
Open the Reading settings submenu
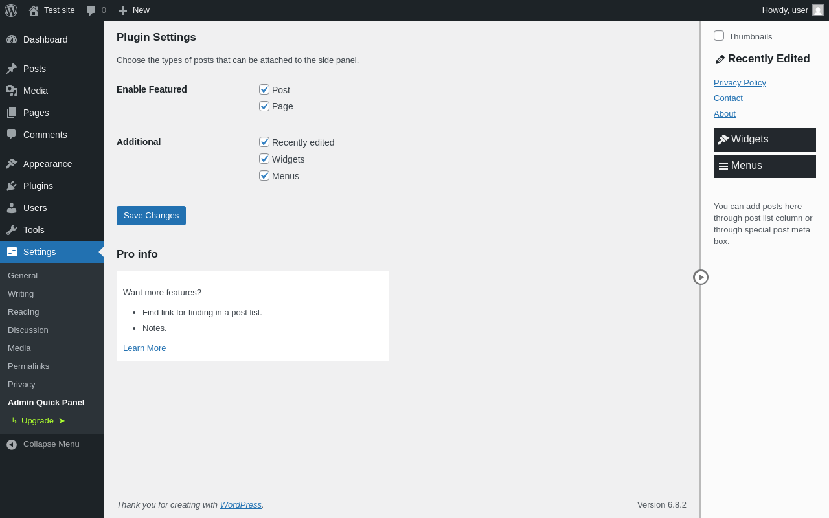(52, 312)
